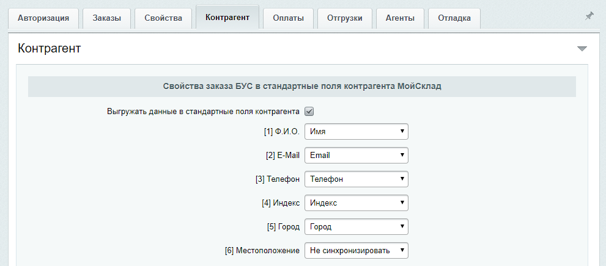Select the Контрагент tab
Viewport: 606px width, 266px height.
tap(227, 17)
